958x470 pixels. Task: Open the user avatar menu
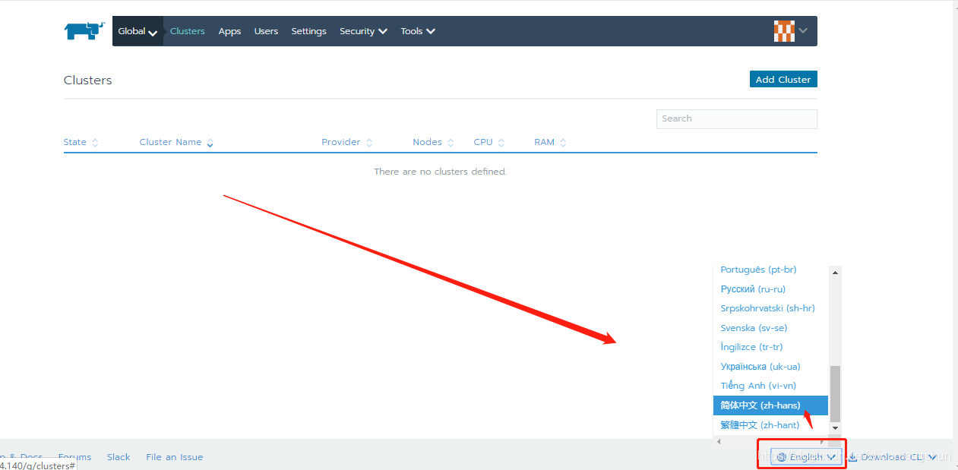790,31
